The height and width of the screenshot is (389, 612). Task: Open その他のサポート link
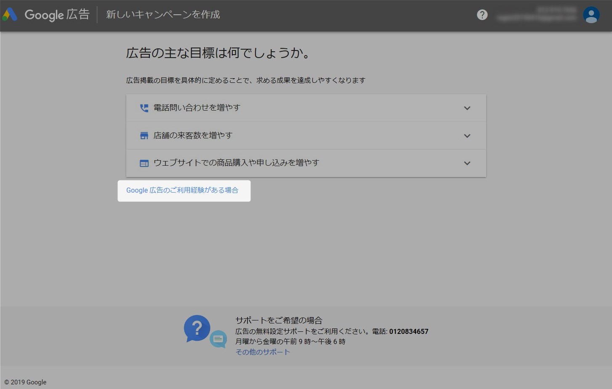[263, 352]
